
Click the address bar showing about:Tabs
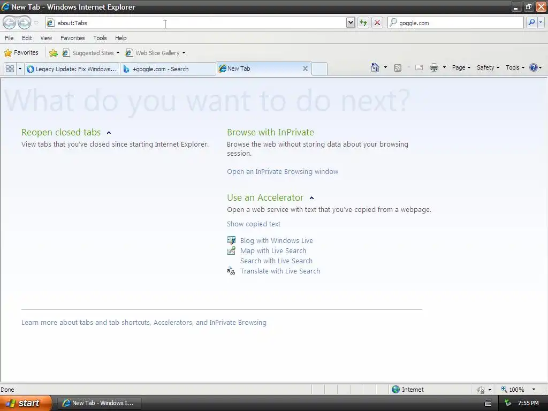[x=196, y=23]
